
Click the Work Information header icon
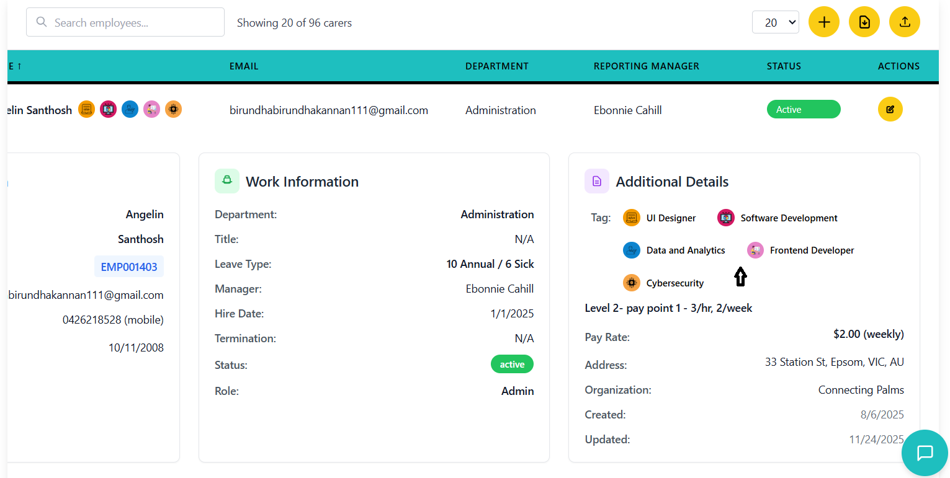pyautogui.click(x=226, y=181)
